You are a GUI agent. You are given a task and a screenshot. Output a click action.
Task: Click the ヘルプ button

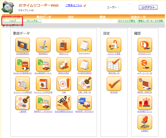pos(12,21)
